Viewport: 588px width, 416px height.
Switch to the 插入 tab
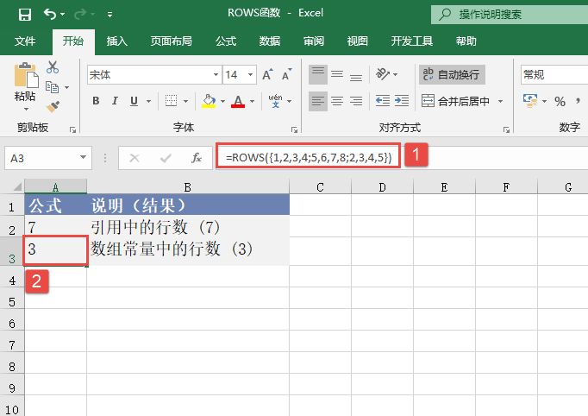tap(117, 41)
